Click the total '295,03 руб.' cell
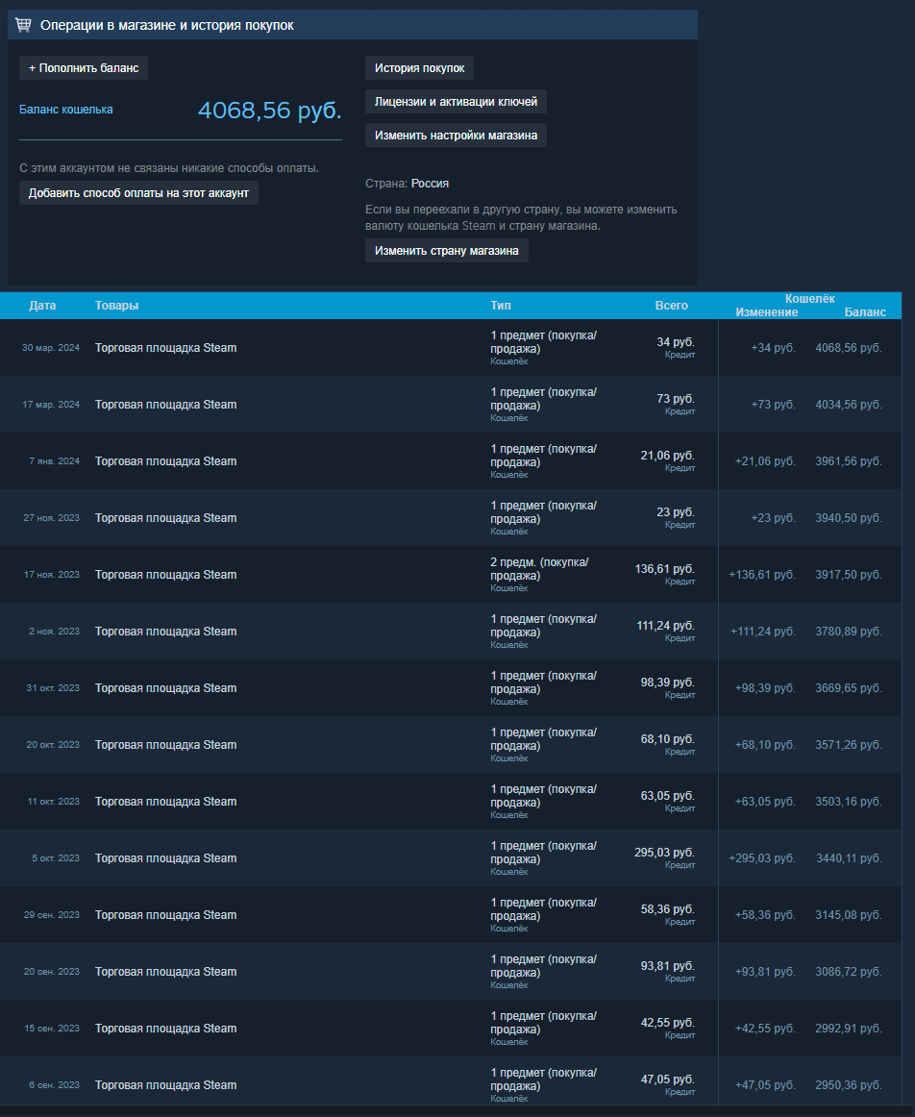This screenshot has width=915, height=1117. tap(664, 853)
